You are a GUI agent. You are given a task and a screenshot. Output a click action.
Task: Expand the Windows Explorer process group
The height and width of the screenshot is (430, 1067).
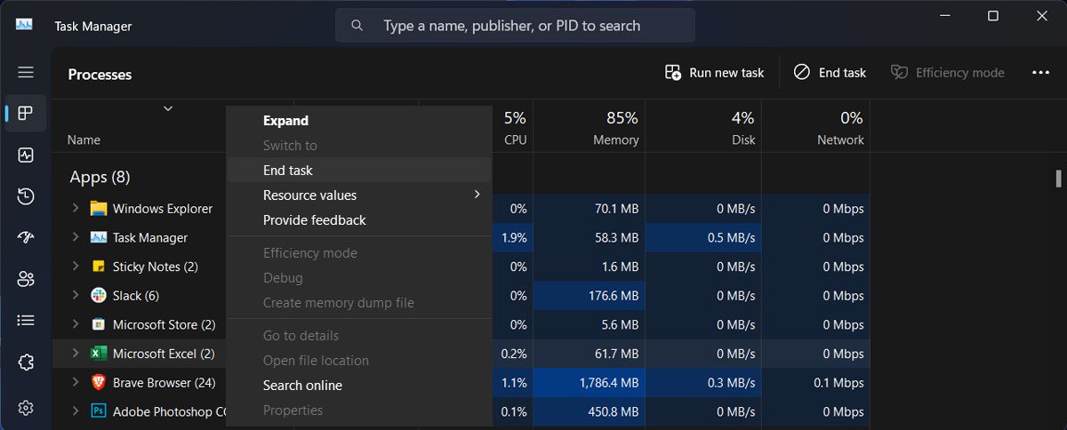[x=76, y=209]
